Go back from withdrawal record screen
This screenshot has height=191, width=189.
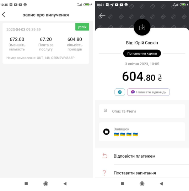(x=4, y=15)
